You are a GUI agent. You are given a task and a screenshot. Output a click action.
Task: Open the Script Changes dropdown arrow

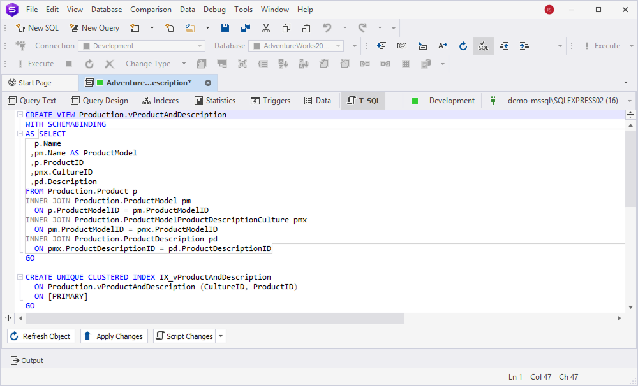point(221,336)
